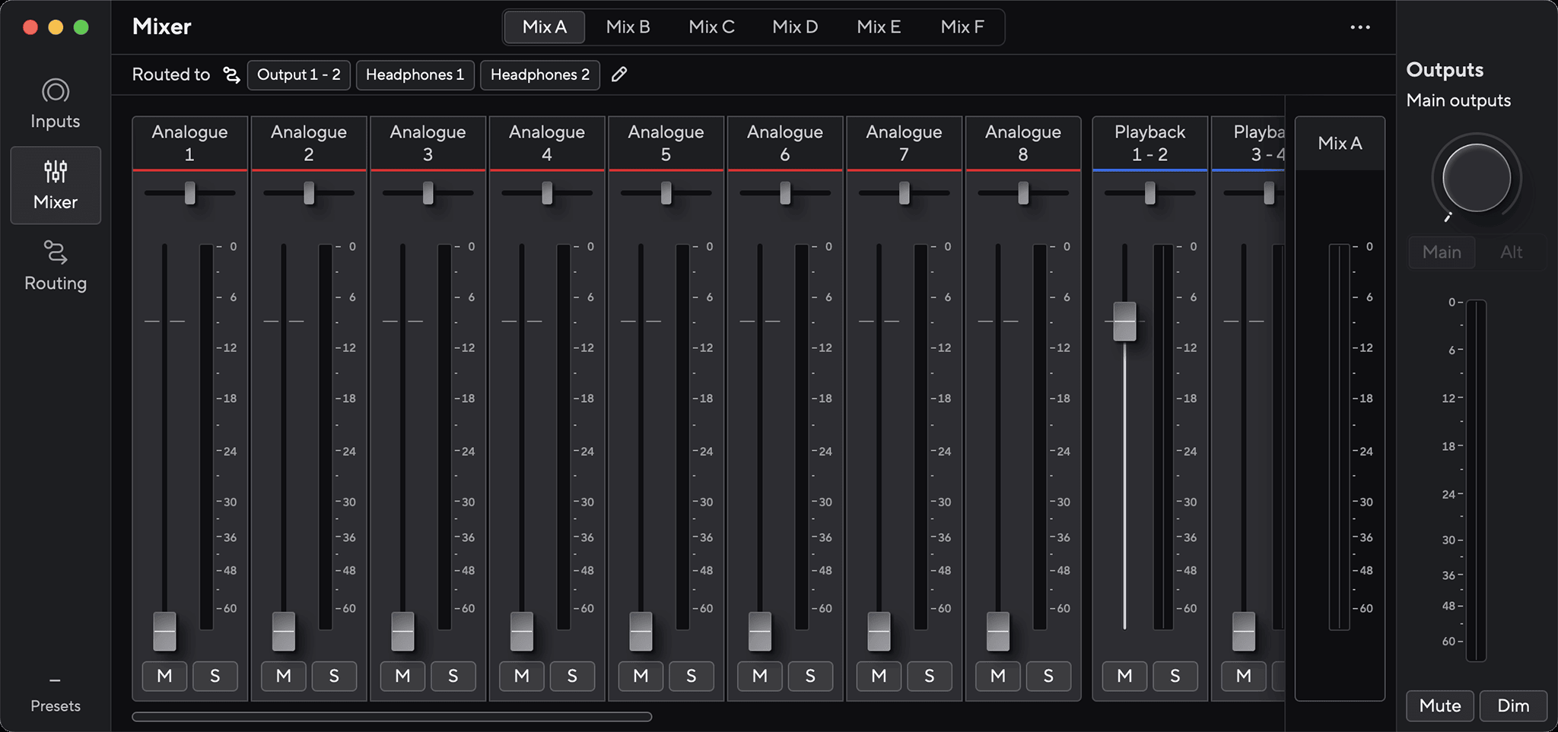
Task: Mute the Analogue 1 channel
Action: 164,676
